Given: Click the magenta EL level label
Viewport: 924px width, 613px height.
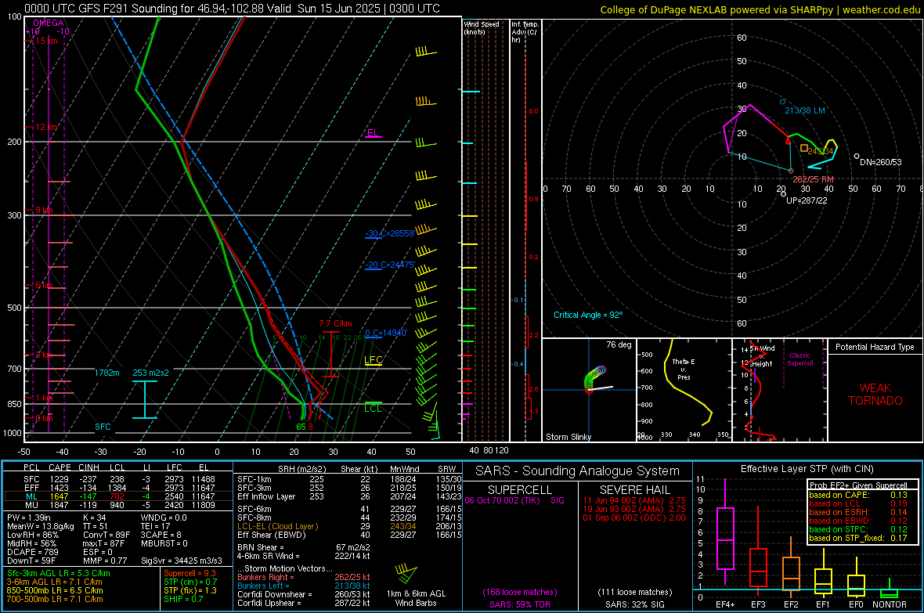Looking at the screenshot, I should click(x=373, y=132).
